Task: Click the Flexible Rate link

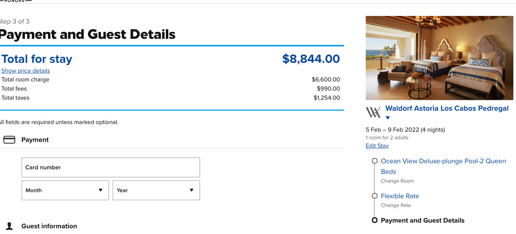Action: click(400, 196)
